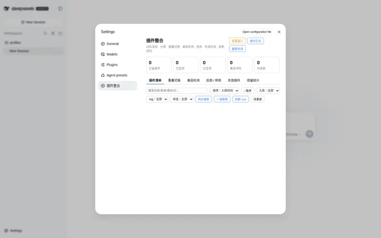Click the orange 重置窗口 button

237,41
